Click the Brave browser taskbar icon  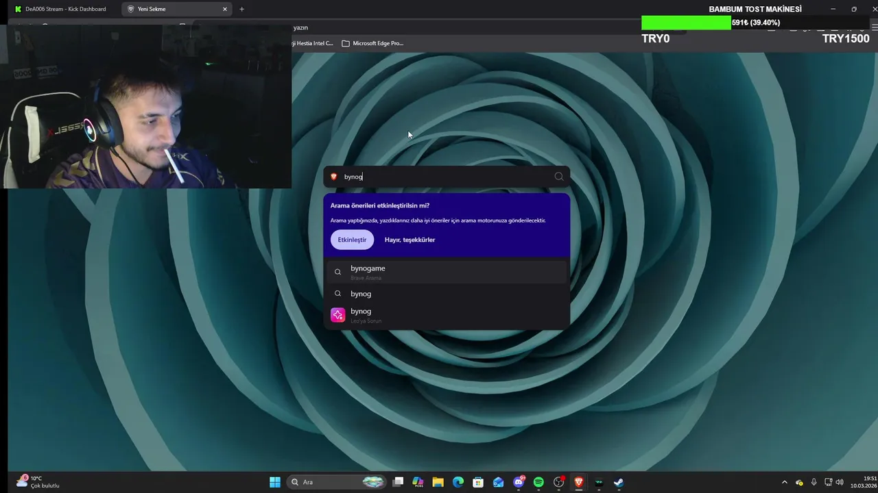pyautogui.click(x=579, y=482)
